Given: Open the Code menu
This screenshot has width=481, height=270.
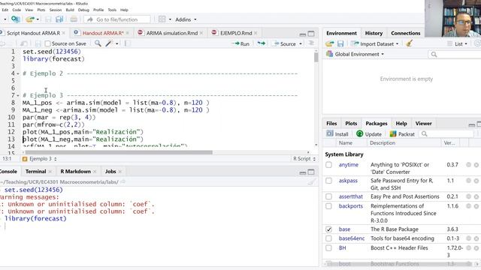Looking at the screenshot, I should 17,10.
